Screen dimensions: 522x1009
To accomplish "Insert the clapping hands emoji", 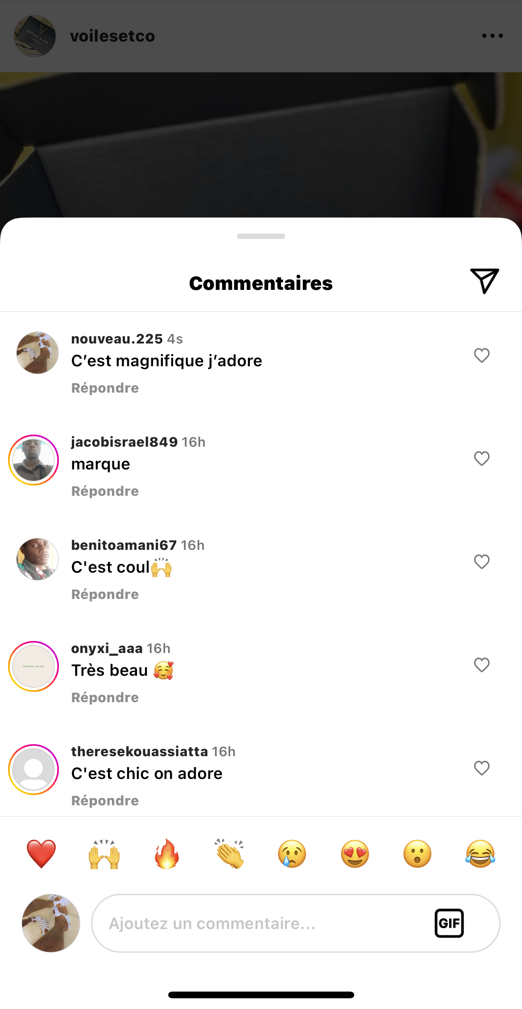I will pyautogui.click(x=230, y=854).
